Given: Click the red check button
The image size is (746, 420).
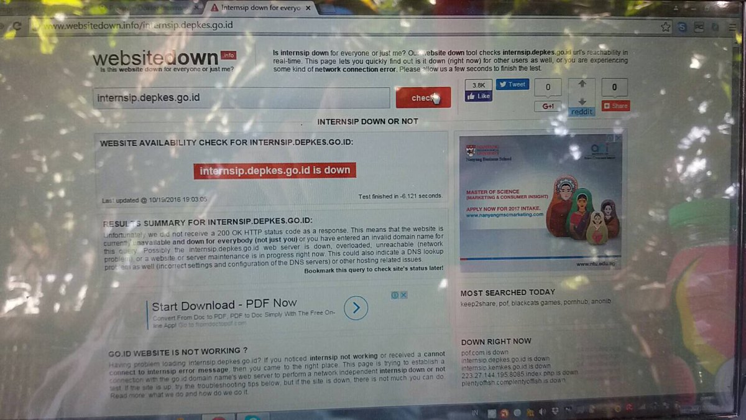Looking at the screenshot, I should [x=423, y=98].
